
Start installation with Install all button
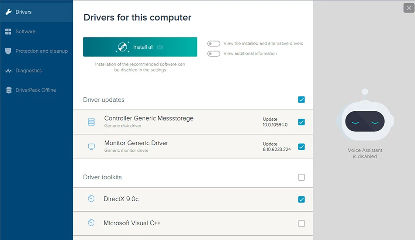(x=140, y=47)
